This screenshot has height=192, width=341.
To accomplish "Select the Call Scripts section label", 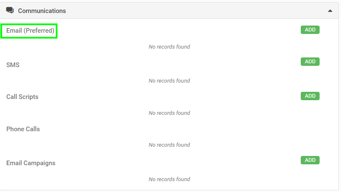I will coord(22,97).
